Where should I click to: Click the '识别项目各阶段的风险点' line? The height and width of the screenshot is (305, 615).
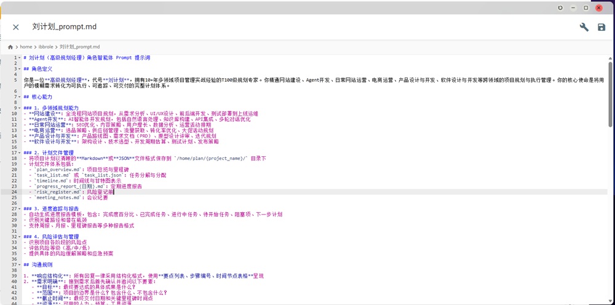[x=55, y=243]
